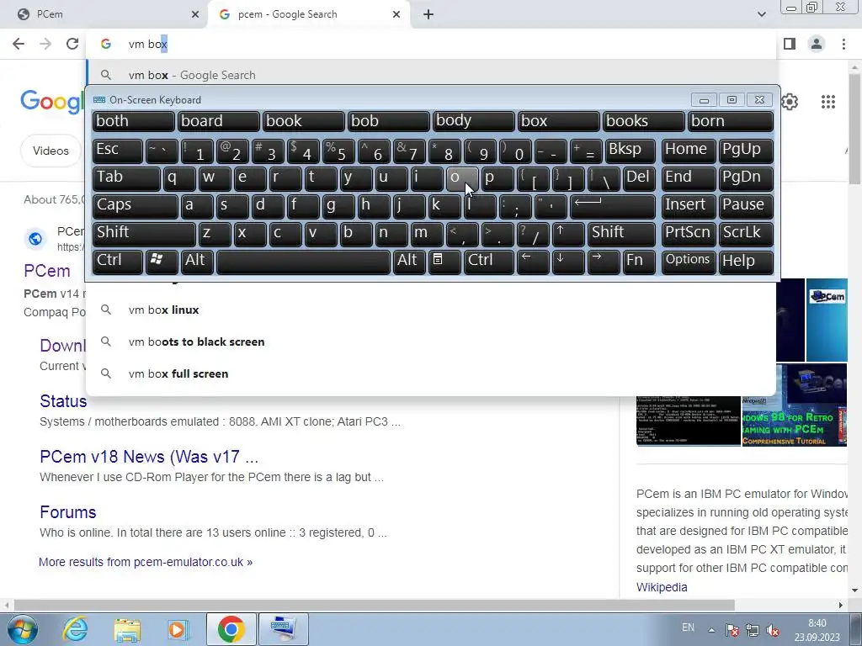Image resolution: width=862 pixels, height=646 pixels.
Task: Click the Tab key
Action: coord(126,178)
